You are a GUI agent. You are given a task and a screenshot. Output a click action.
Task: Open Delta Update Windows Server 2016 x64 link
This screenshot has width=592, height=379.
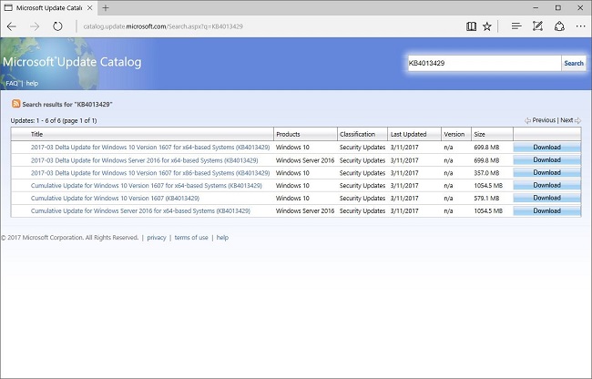coord(144,160)
